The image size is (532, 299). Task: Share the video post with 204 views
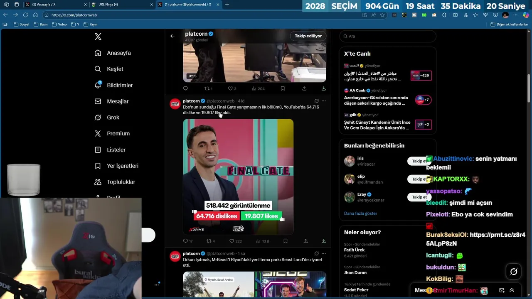(x=304, y=88)
